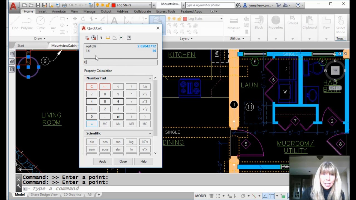Image resolution: width=356 pixels, height=200 pixels.
Task: Click the Select Mode touch icon
Action: click(x=340, y=25)
